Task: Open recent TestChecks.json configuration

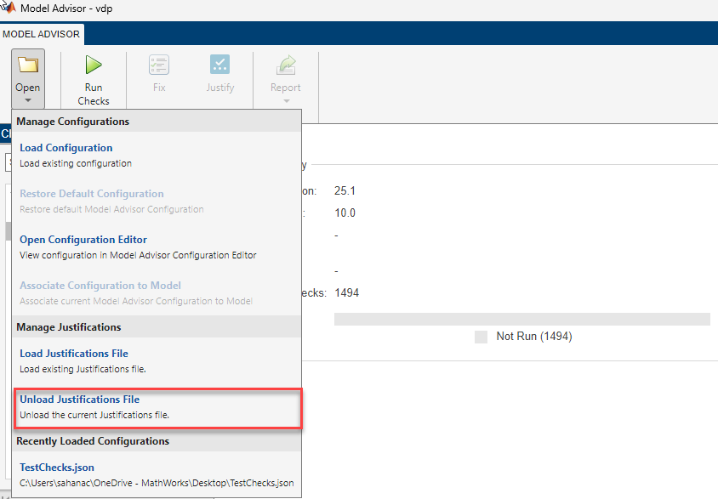Action: pyautogui.click(x=57, y=468)
